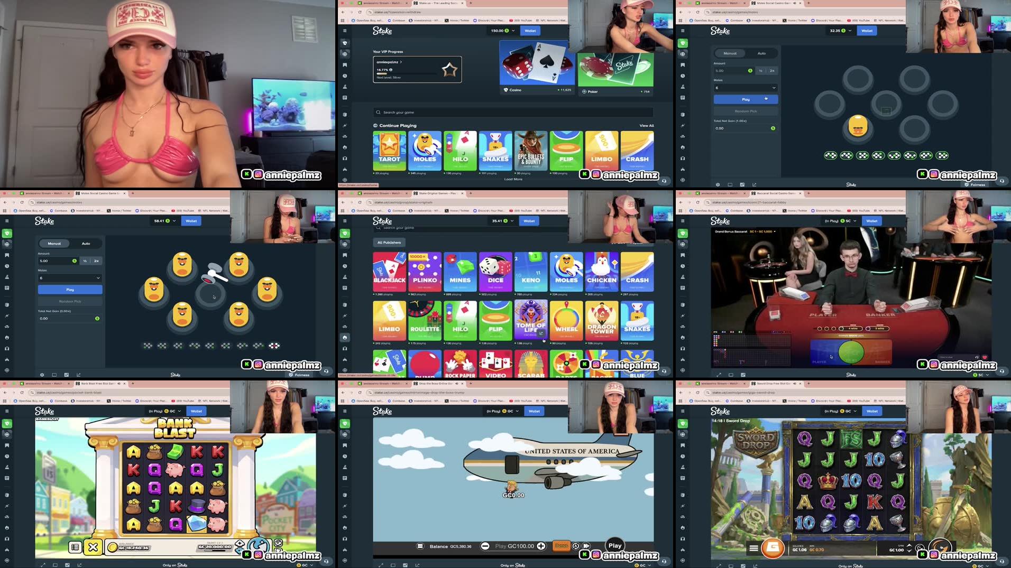The height and width of the screenshot is (568, 1011).
Task: Open the Wheel game tile
Action: [566, 321]
